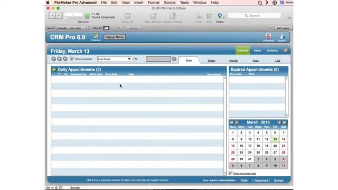
Task: Select form view in View As
Action: tap(106, 28)
